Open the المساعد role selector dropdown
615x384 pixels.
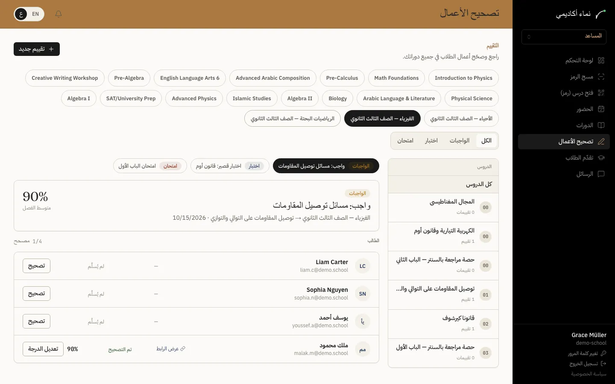click(564, 37)
